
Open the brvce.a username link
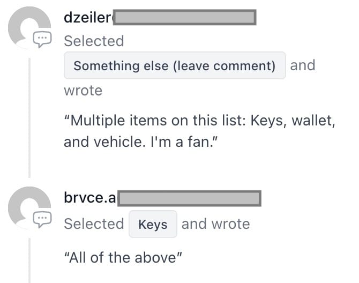89,197
